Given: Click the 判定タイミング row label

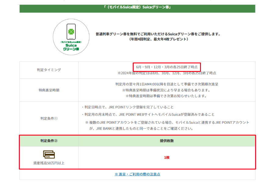Looking at the screenshot, I should (x=49, y=70).
